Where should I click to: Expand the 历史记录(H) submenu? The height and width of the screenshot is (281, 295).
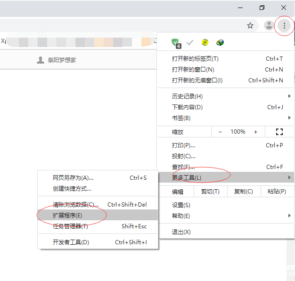[x=226, y=96]
